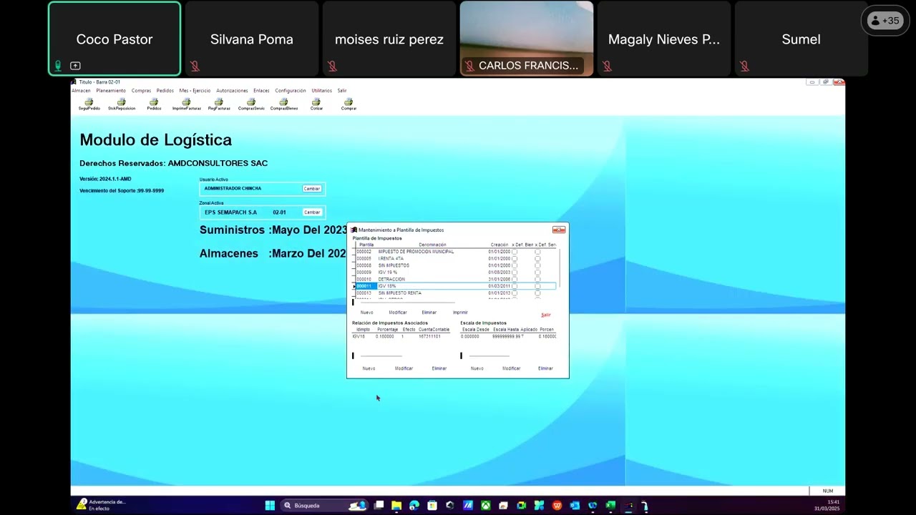Open the SeguiPedido toolbar icon
This screenshot has width=916, height=515.
click(x=89, y=104)
